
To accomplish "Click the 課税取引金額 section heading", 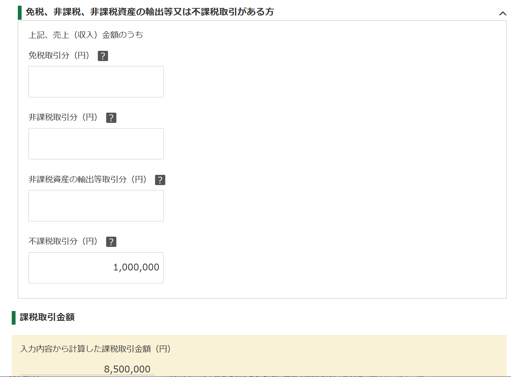I will point(47,317).
